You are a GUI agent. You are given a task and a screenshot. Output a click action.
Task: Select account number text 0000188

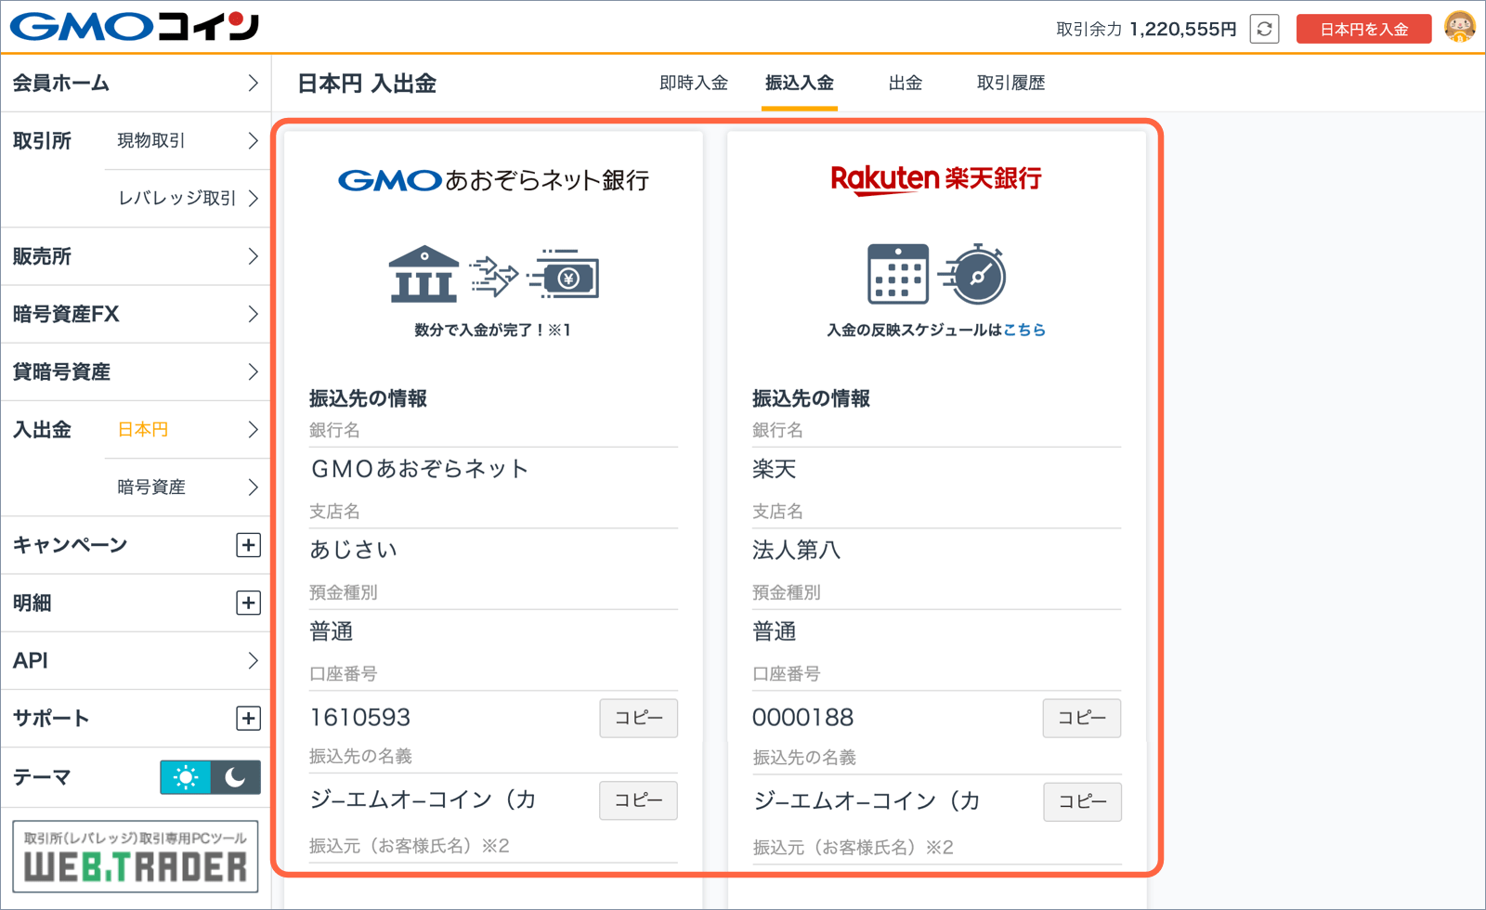pos(803,717)
